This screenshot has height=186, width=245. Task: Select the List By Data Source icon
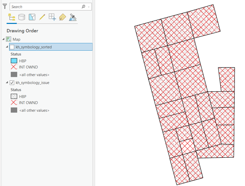pos(22,17)
